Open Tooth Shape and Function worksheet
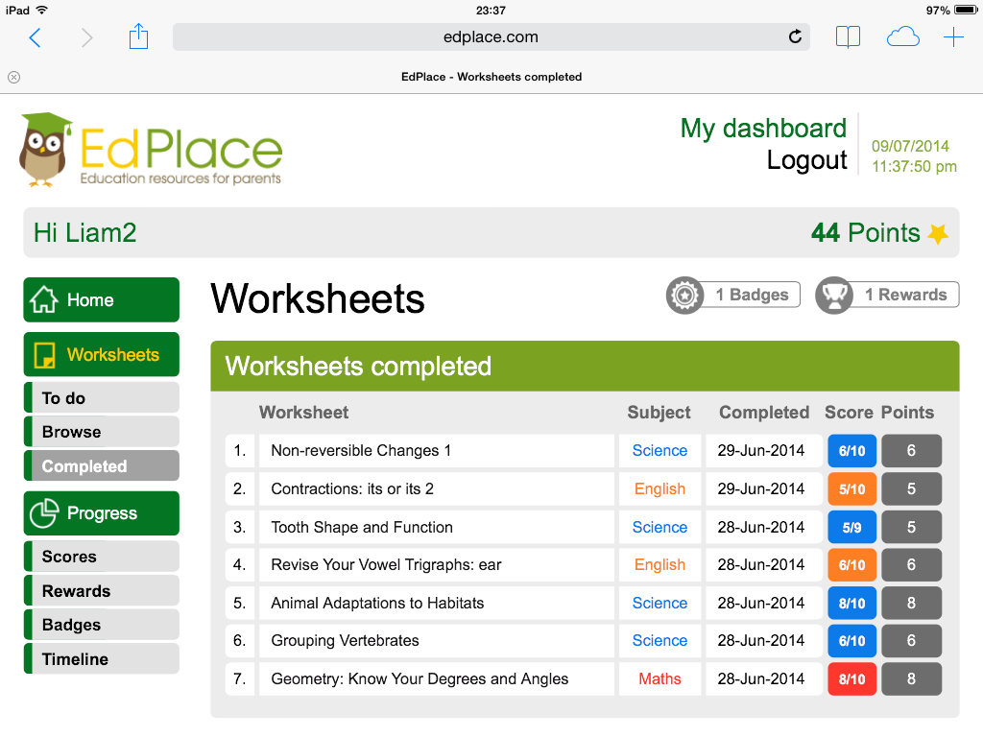983x737 pixels. [362, 527]
